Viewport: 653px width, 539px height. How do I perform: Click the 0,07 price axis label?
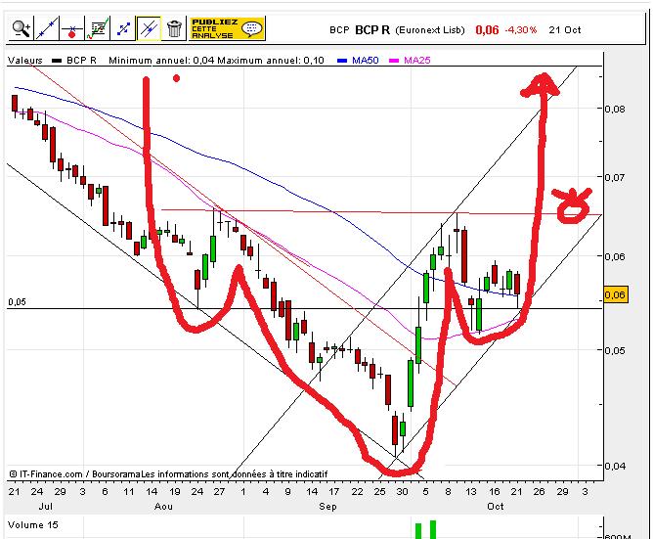pyautogui.click(x=615, y=178)
